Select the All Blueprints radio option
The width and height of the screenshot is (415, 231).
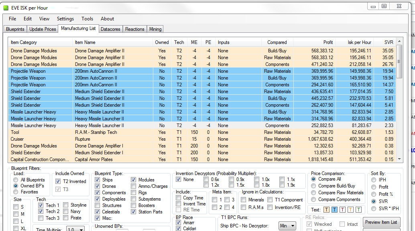click(29, 179)
